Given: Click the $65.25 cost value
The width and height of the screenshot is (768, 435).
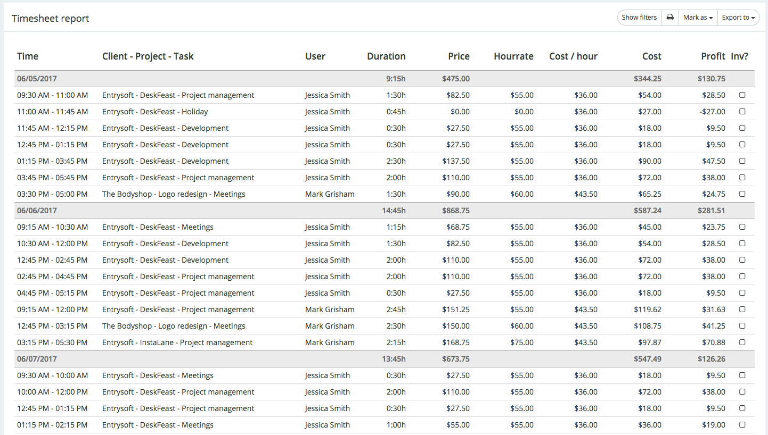Looking at the screenshot, I should 650,194.
